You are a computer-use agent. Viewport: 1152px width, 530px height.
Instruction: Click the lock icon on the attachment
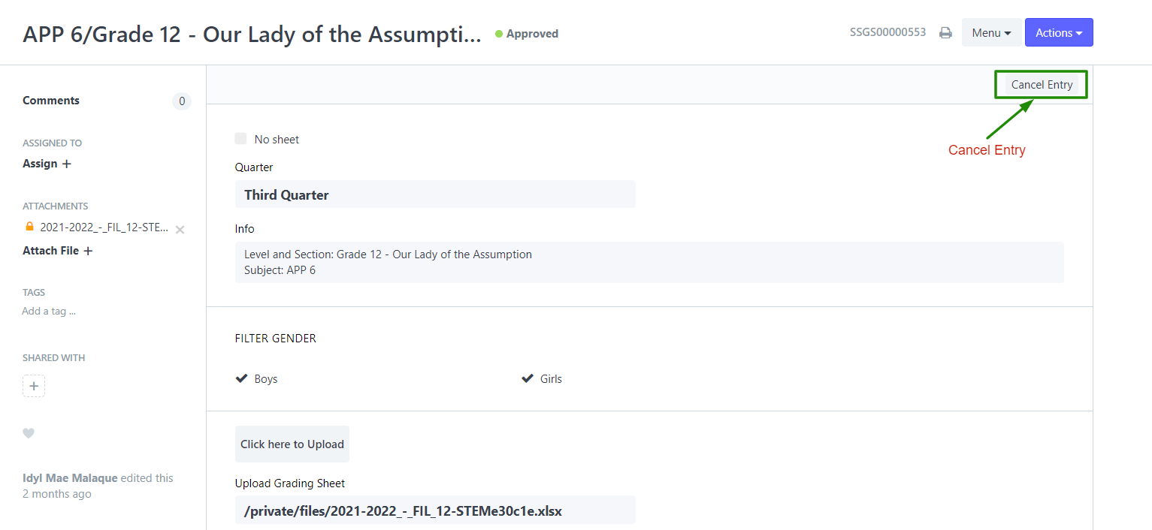(30, 226)
